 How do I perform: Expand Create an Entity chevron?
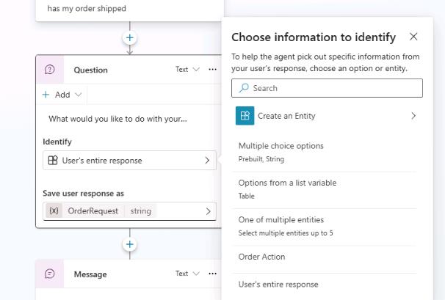[413, 116]
